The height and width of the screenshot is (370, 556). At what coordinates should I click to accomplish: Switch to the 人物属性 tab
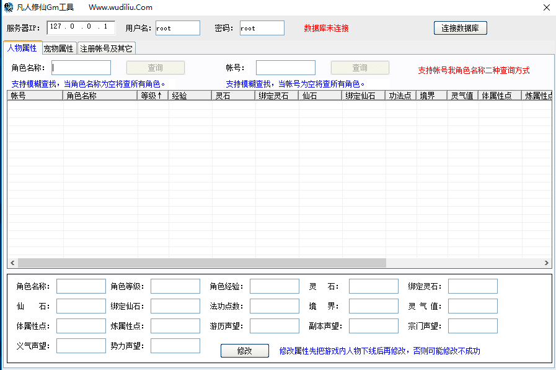(x=22, y=48)
